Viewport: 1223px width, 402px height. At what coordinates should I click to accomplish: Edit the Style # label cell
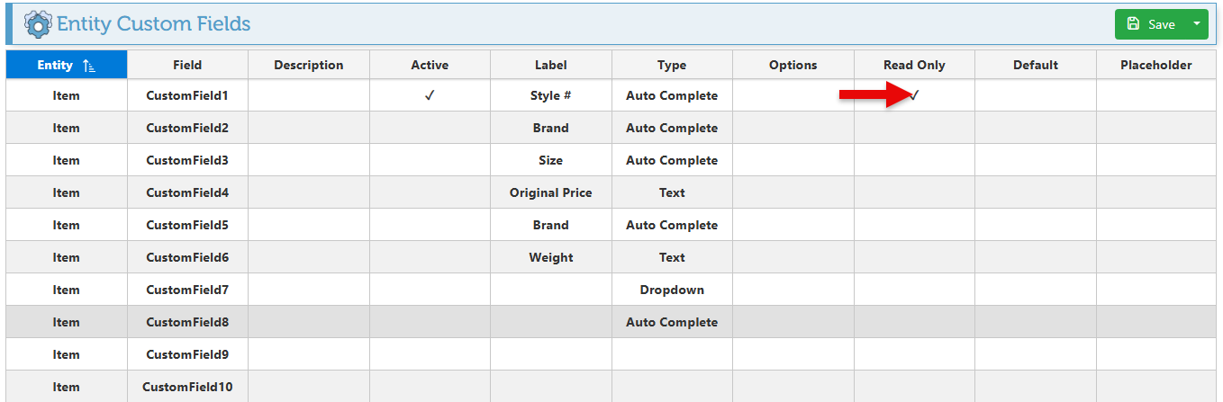coord(550,95)
